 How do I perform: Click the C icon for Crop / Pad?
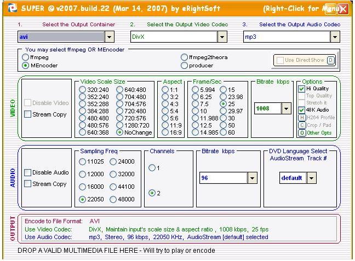pos(302,125)
